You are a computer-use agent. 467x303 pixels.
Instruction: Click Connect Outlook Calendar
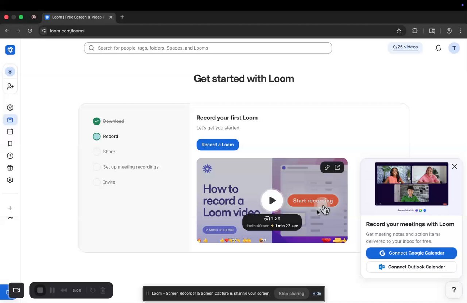412,267
